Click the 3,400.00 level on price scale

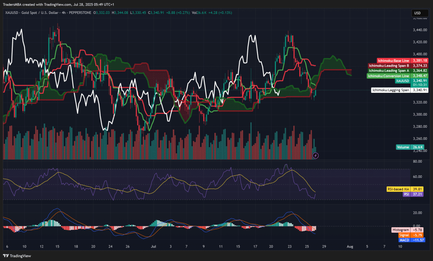pyautogui.click(x=418, y=54)
